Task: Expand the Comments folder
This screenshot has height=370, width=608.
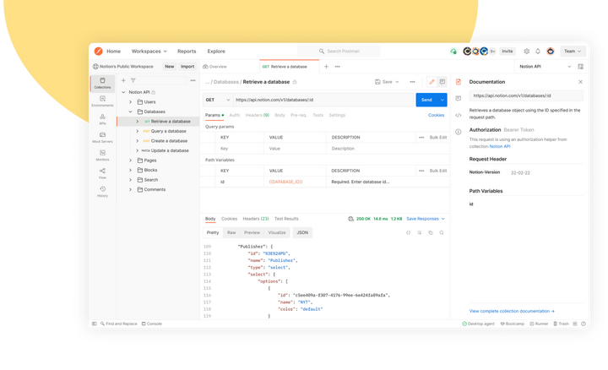Action: (x=130, y=190)
